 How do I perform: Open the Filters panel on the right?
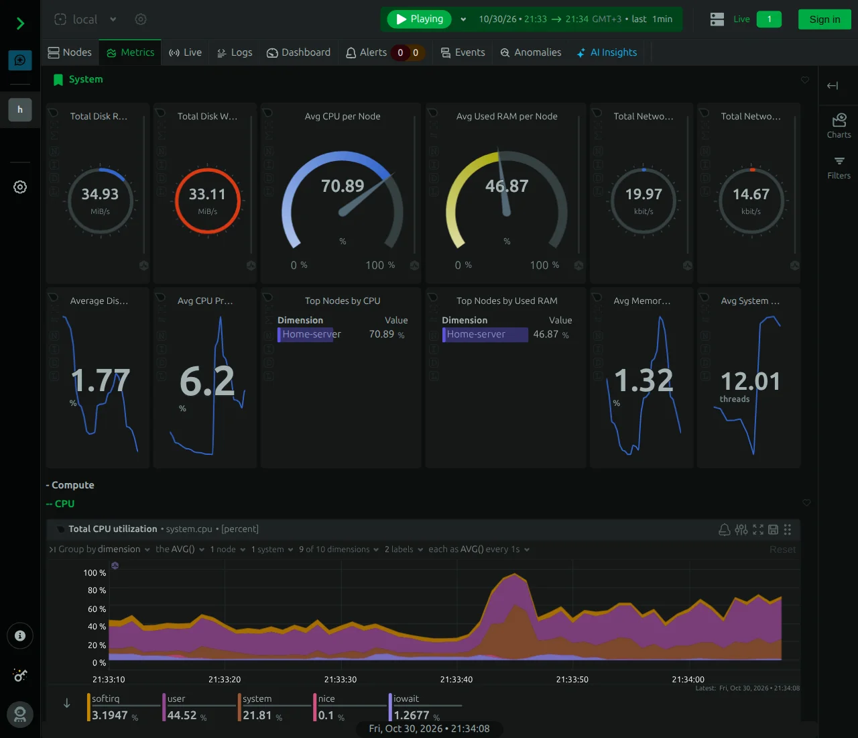pyautogui.click(x=839, y=168)
